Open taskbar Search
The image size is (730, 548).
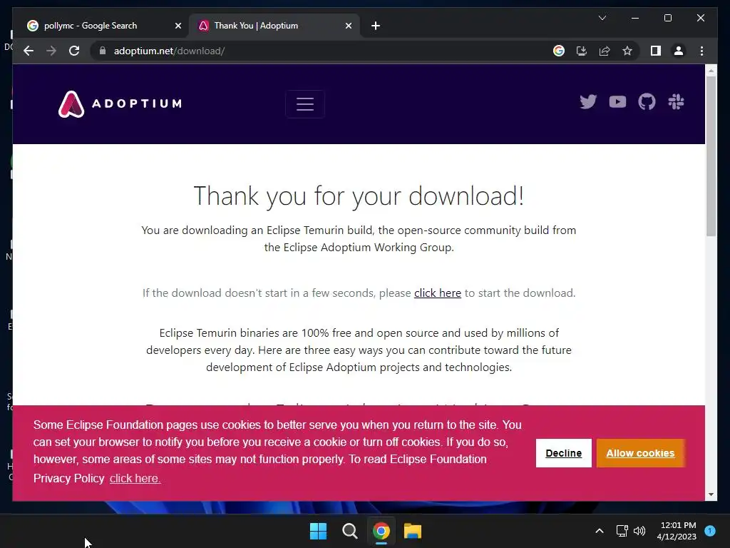349,531
